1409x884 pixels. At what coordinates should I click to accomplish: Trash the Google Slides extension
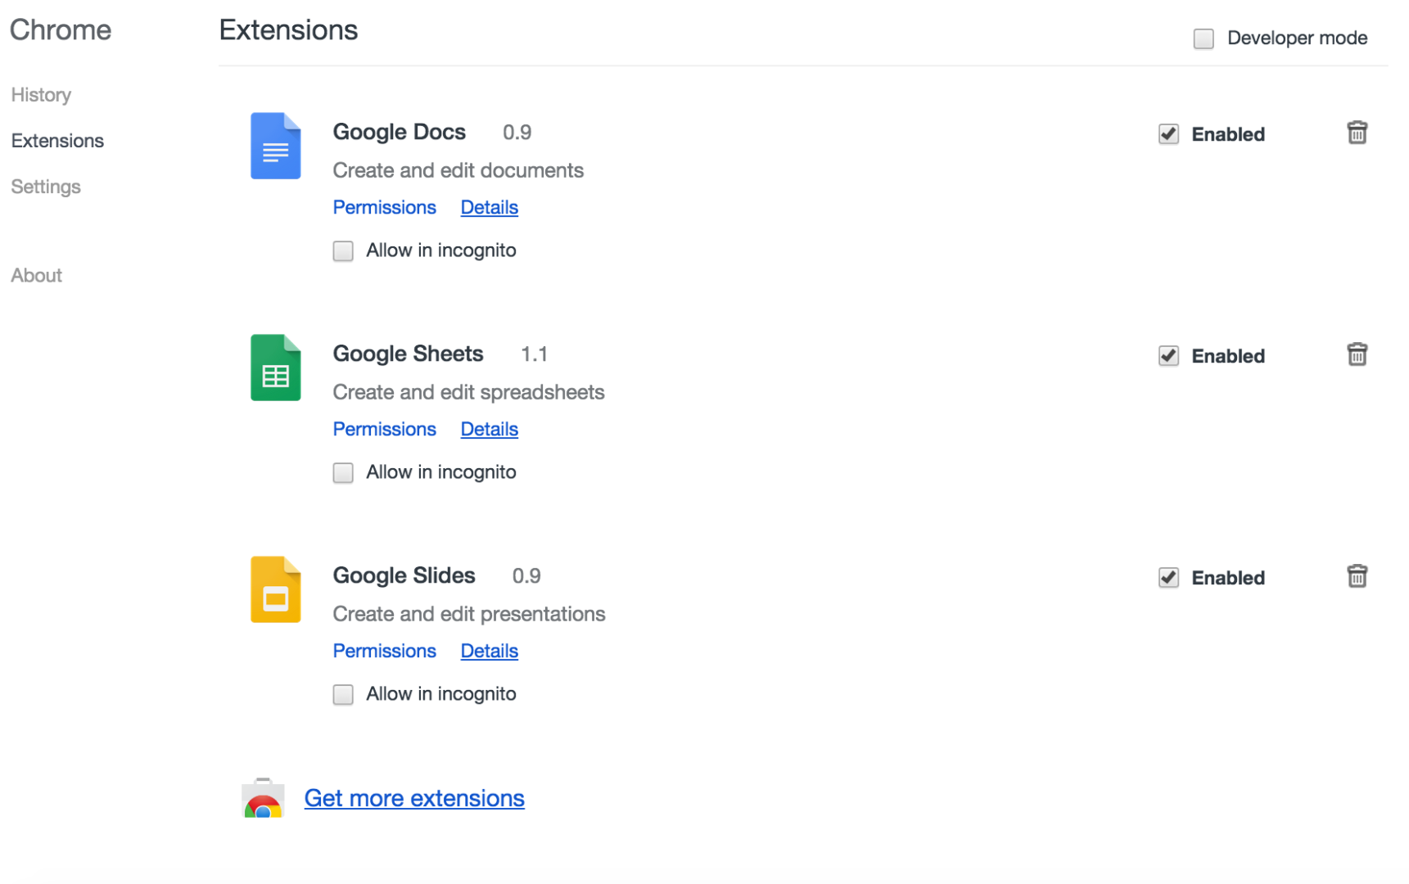click(x=1357, y=576)
